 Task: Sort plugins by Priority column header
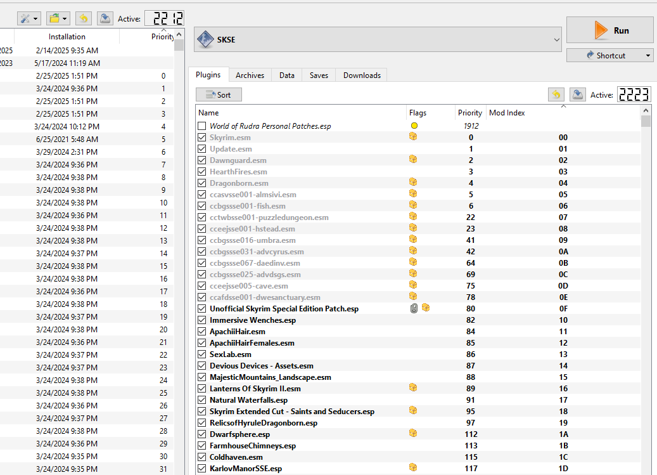471,113
